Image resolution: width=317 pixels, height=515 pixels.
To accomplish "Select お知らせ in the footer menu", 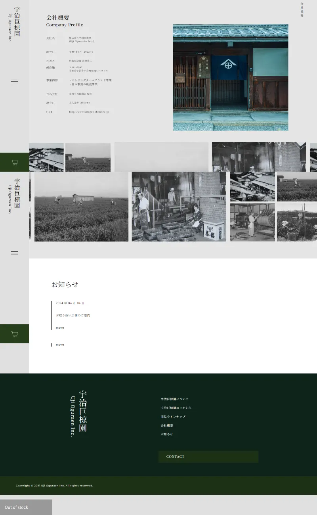I will coord(166,434).
